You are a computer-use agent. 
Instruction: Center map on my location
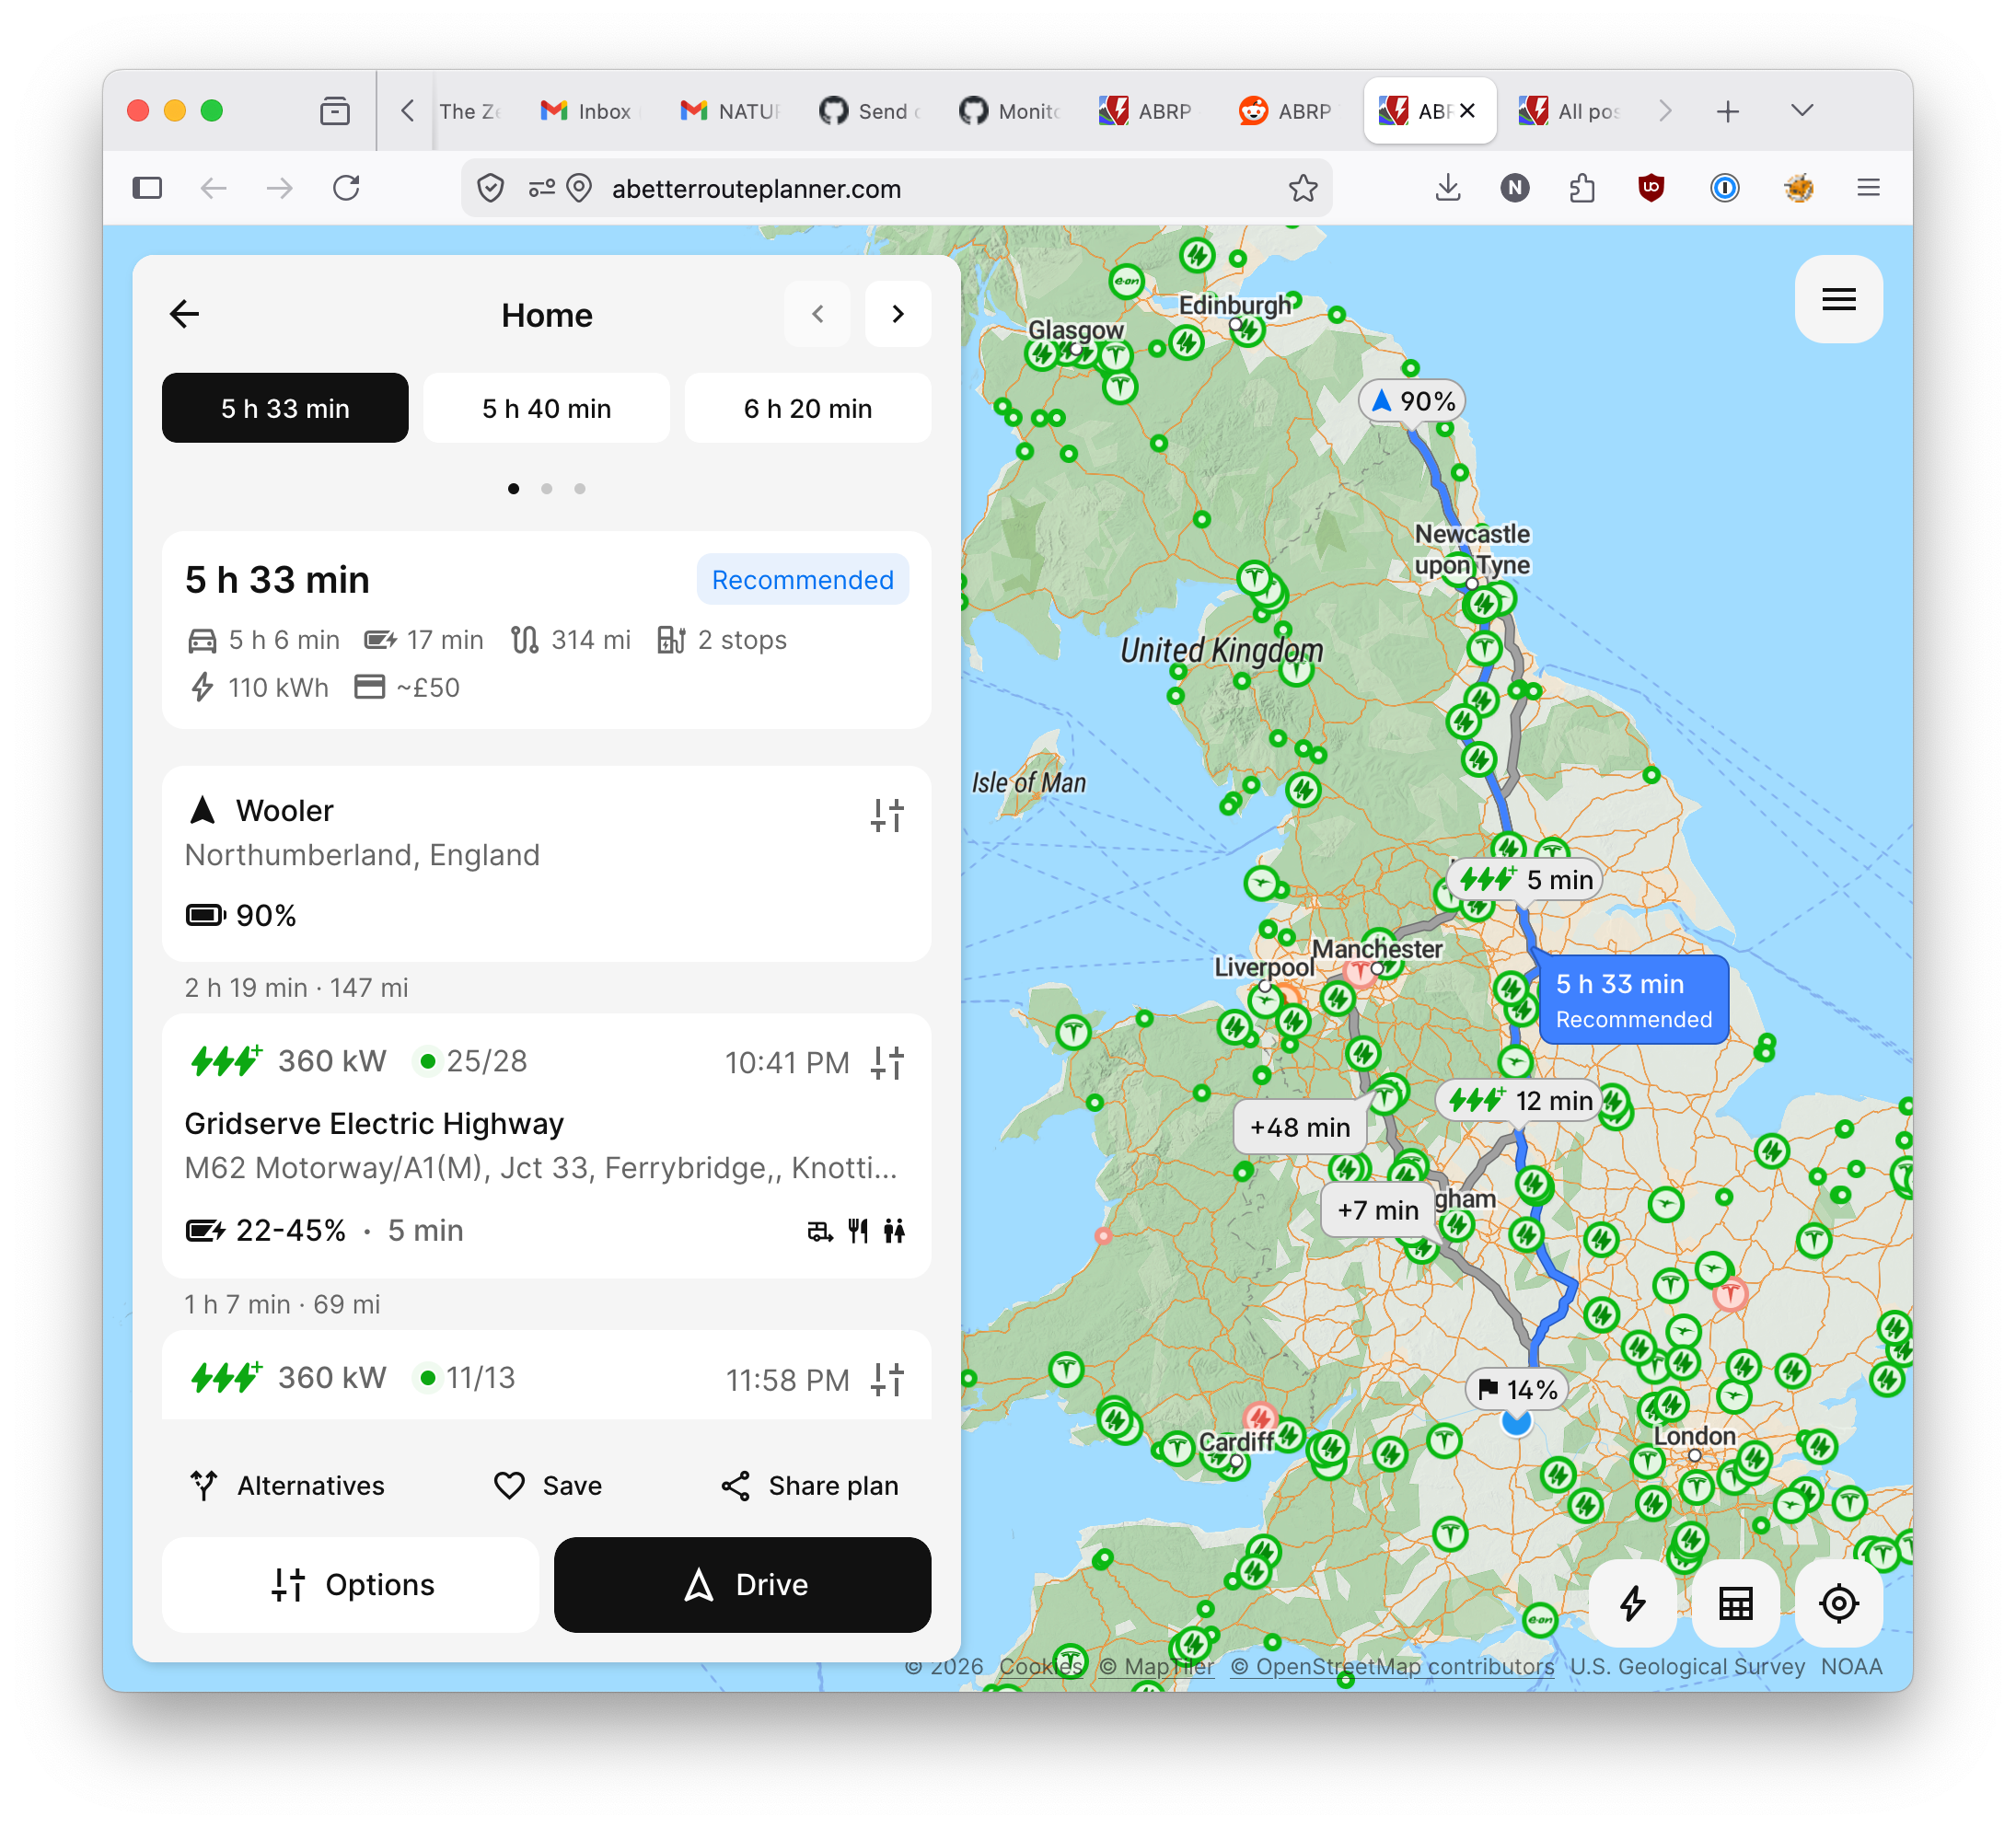pyautogui.click(x=1838, y=1603)
